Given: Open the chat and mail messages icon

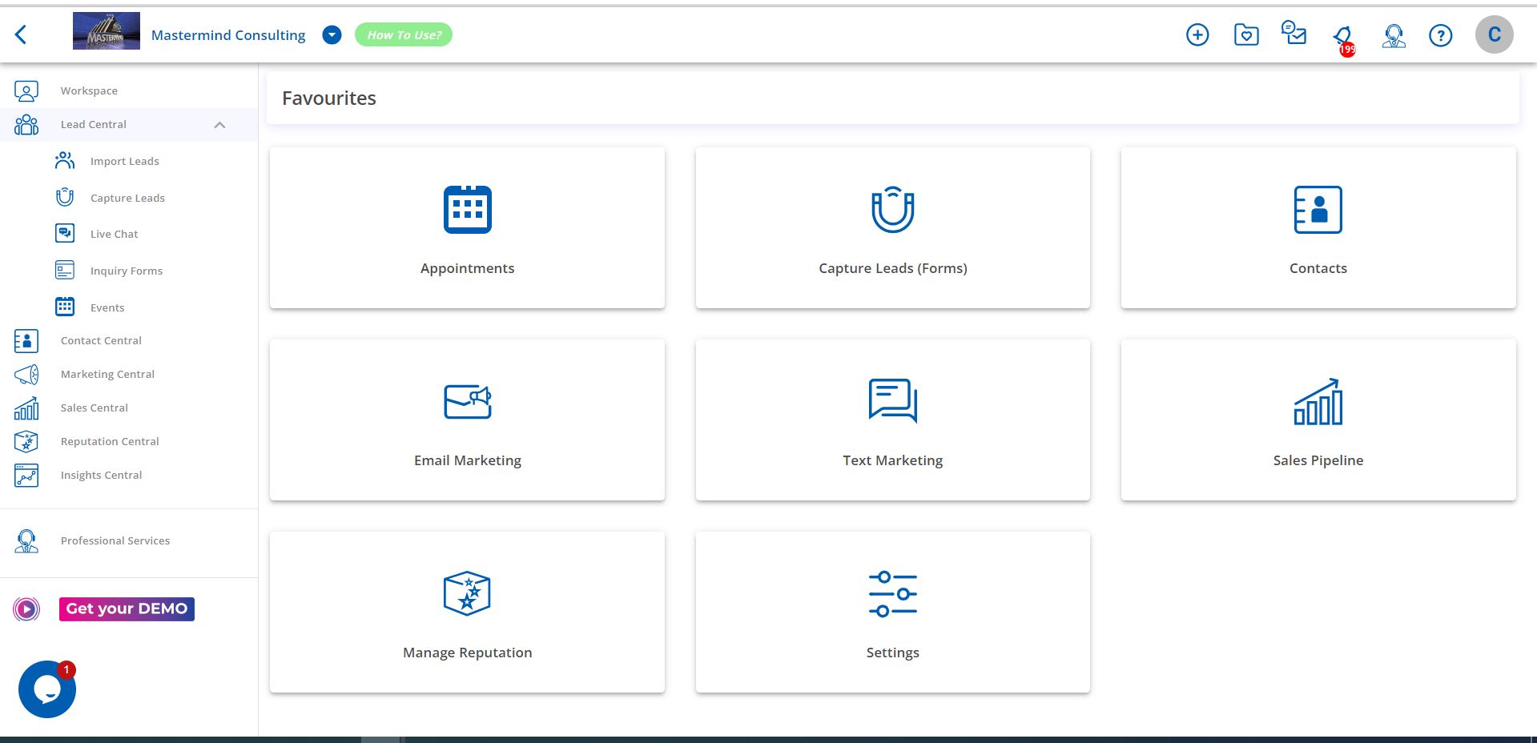Looking at the screenshot, I should tap(1294, 34).
